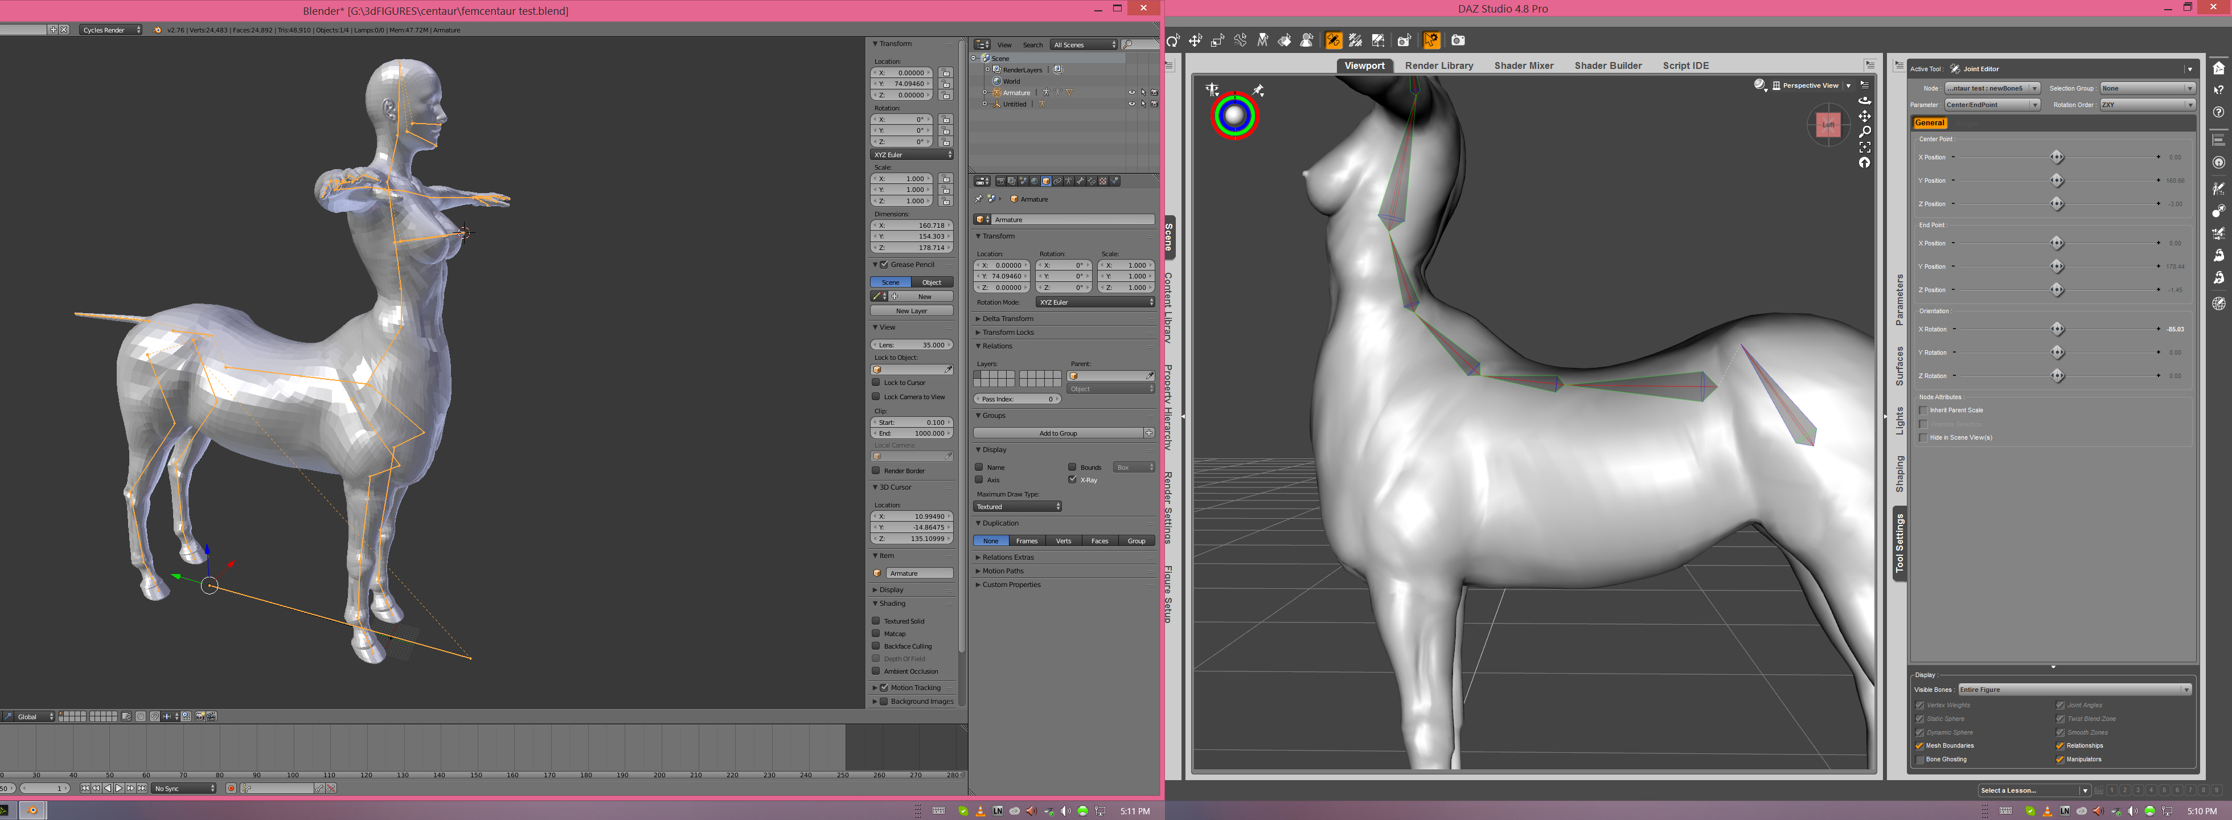
Task: Select the Universal move tool in DAZ
Action: click(1195, 41)
